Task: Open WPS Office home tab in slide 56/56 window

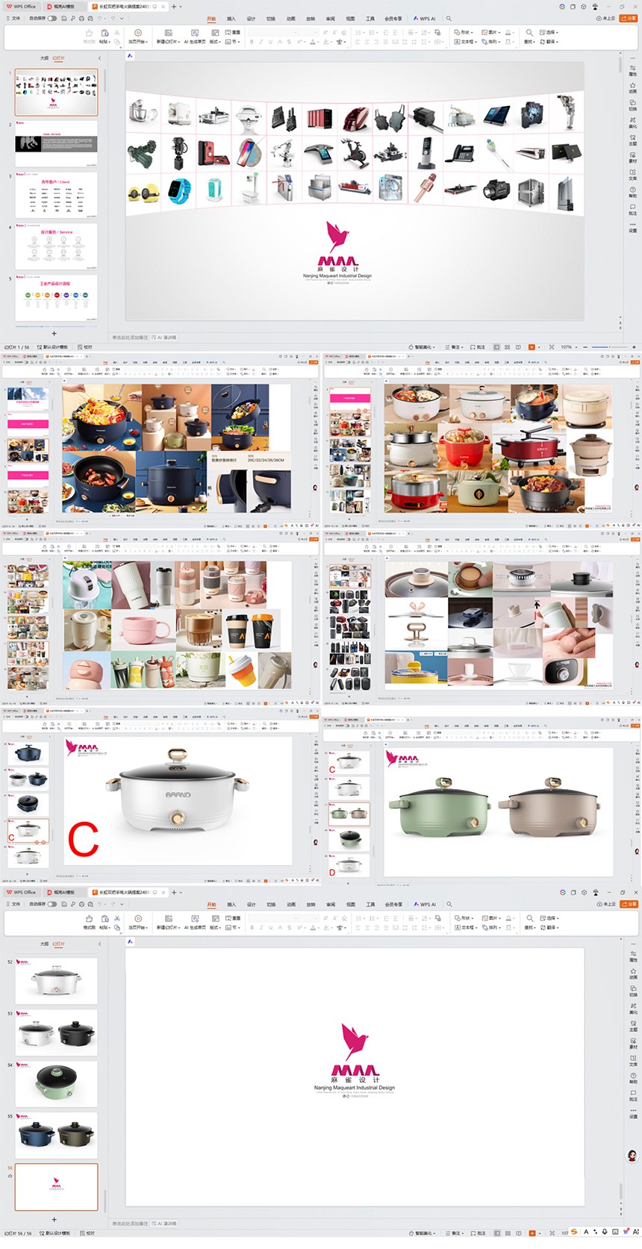Action: (x=22, y=892)
